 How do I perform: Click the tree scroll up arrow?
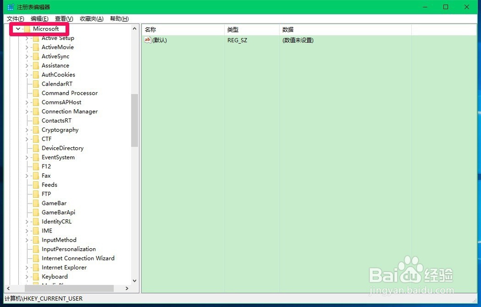point(134,28)
